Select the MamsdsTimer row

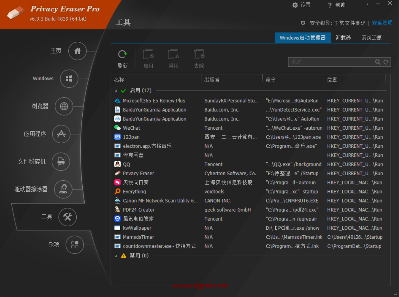pyautogui.click(x=249, y=237)
